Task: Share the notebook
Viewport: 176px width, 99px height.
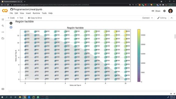Action: tap(156, 11)
